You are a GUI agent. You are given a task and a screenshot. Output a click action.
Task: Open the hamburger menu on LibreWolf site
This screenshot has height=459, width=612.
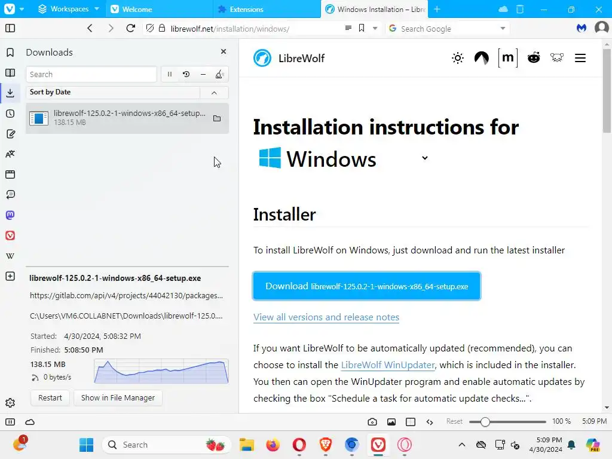580,58
